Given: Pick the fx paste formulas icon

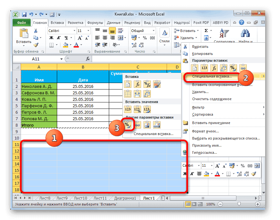Looking at the screenshot, I should pos(214,68).
